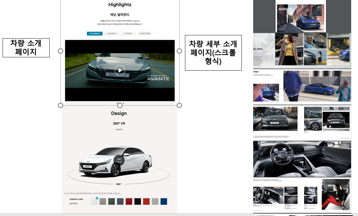Screen dimensions: 358x216
Task: Select the woman in trench coat photo
Action: [x=289, y=49]
